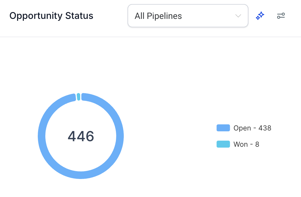Screen dimensions: 301x197
Task: Click the word 'Won' in chart legend
Action: point(241,144)
